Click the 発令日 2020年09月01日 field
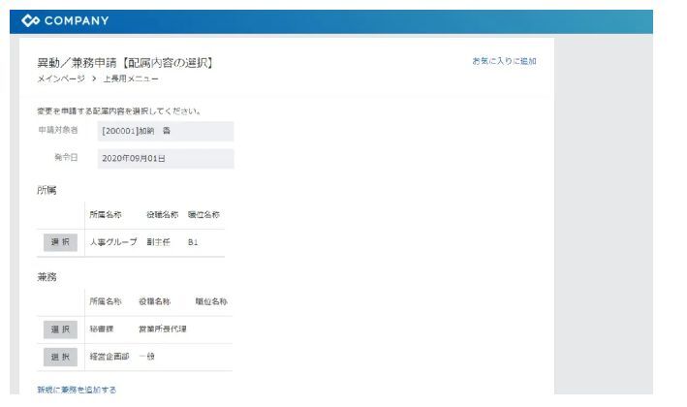Viewport: 687px width, 407px height. [166, 159]
